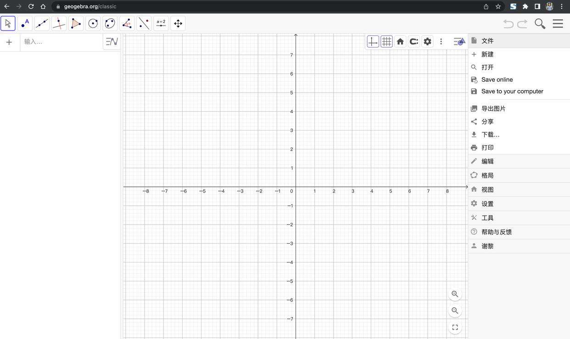Expand the 设置 menu section
Screen dimensions: 570x339
pos(519,204)
